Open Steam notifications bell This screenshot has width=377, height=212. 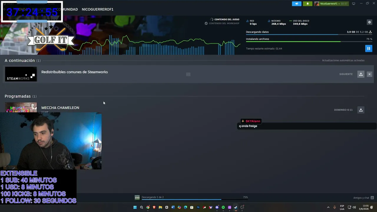coord(307,4)
